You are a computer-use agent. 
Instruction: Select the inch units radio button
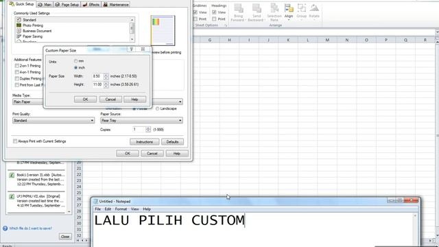pyautogui.click(x=76, y=68)
